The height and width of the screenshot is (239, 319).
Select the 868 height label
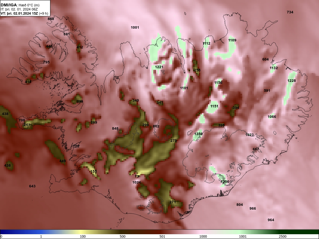click(51, 19)
